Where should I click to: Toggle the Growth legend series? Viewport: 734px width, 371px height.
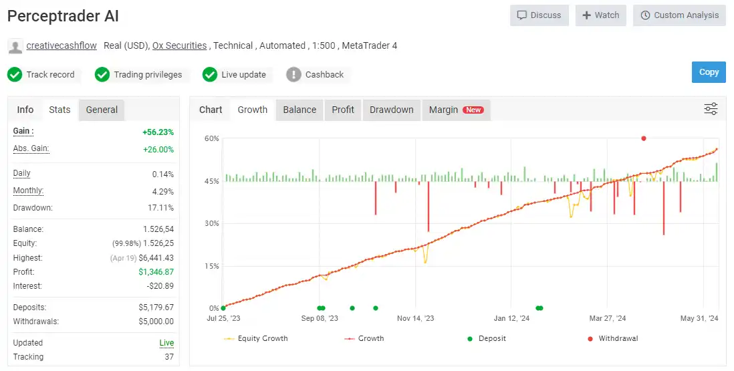click(364, 338)
